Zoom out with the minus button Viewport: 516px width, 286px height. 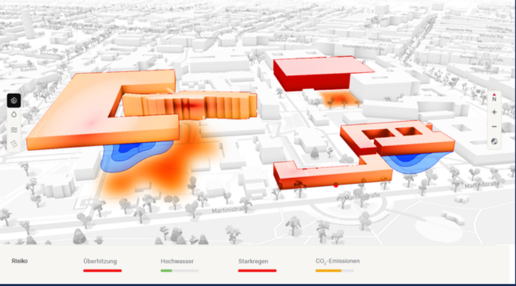tap(494, 127)
